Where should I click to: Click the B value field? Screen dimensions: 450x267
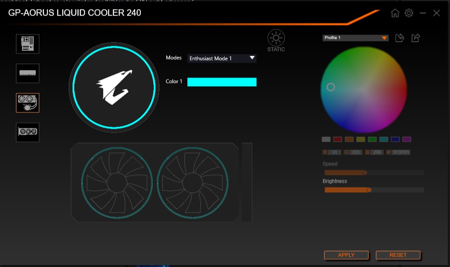tap(377, 152)
